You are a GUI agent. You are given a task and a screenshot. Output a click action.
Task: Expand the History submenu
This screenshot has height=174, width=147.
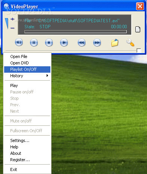click(27, 76)
